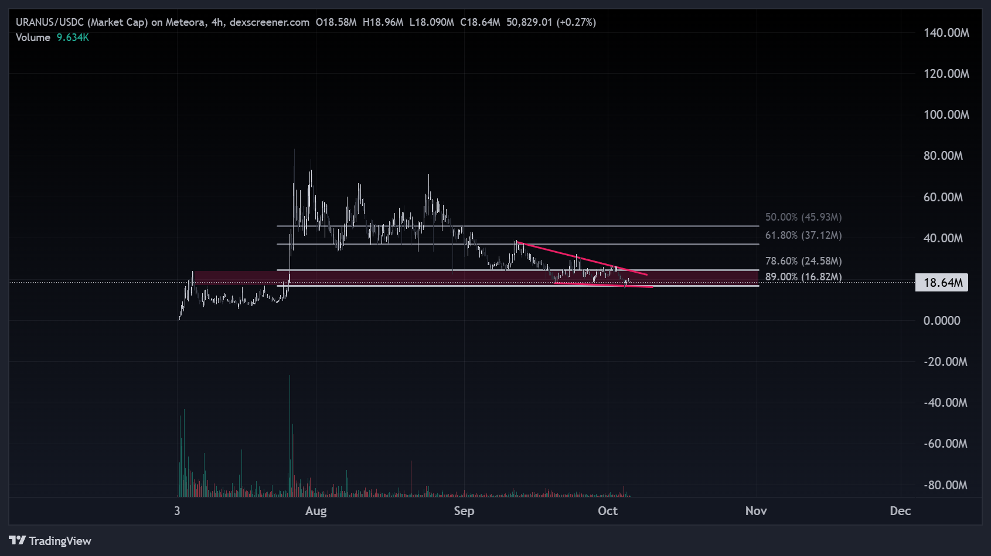Click the Dec label on time axis

(x=900, y=511)
